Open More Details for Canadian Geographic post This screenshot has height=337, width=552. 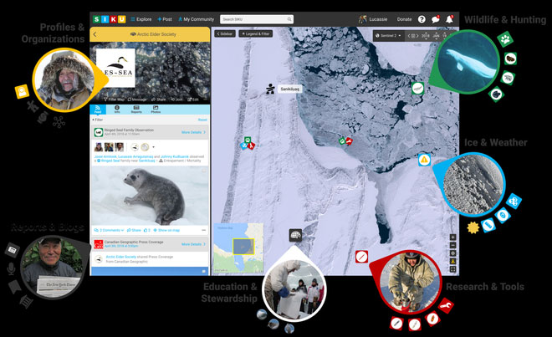(193, 244)
